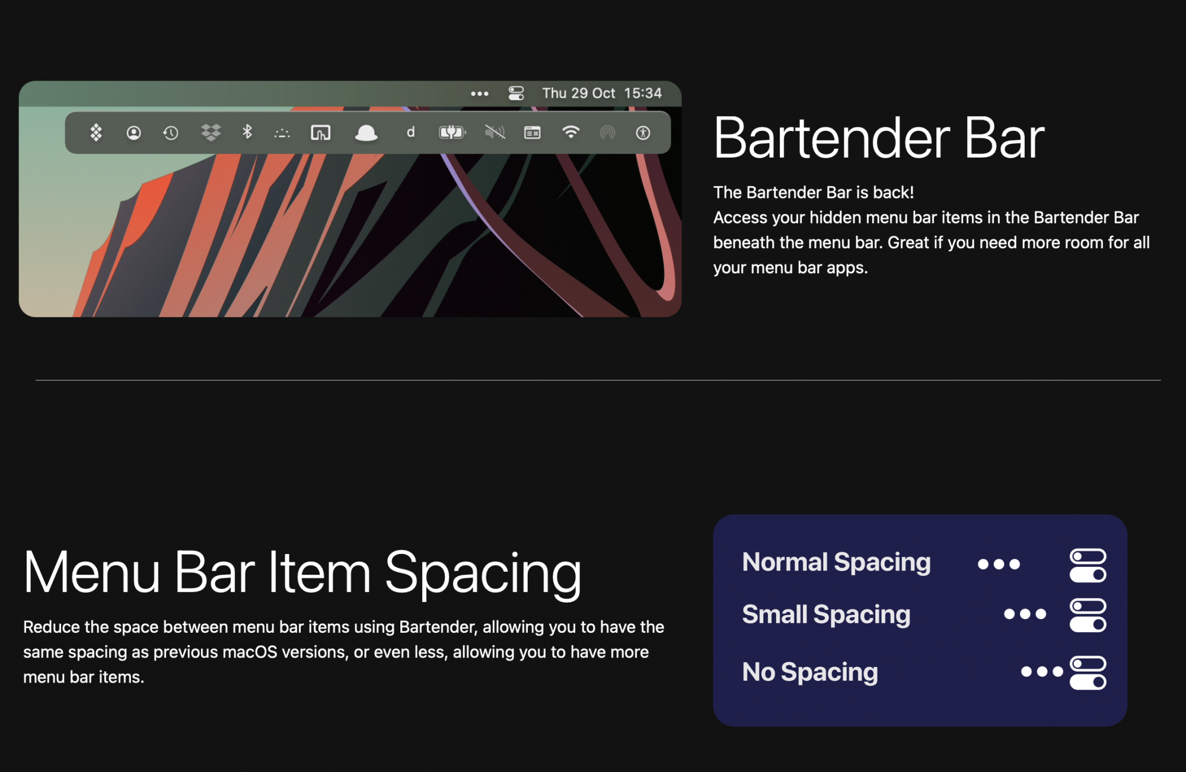
Task: Open the Bluetooth menu bar icon
Action: point(247,132)
